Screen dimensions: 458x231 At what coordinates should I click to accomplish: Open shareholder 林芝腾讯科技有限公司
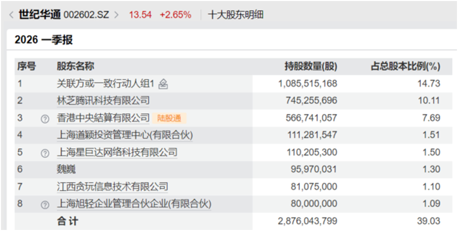point(103,101)
